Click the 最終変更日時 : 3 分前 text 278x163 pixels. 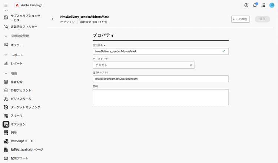pyautogui.click(x=94, y=22)
